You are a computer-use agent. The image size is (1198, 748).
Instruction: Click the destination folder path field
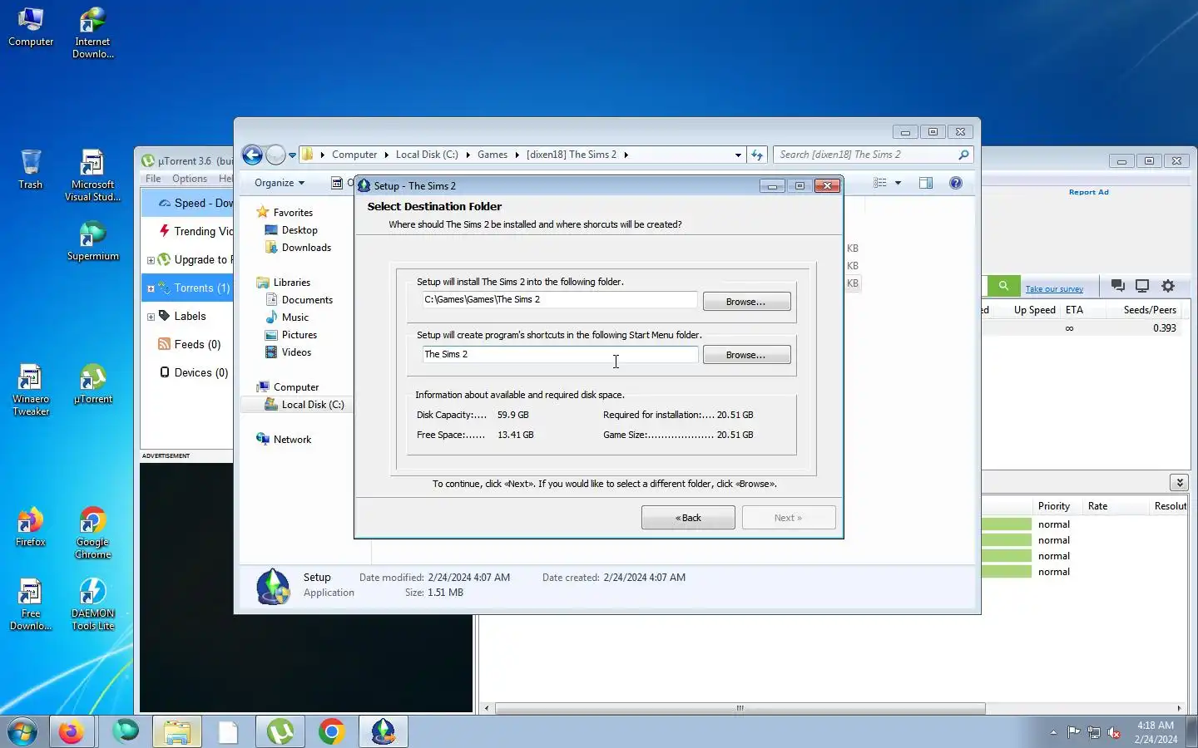(560, 299)
